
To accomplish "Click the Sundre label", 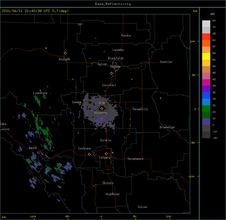I will coord(77,102).
